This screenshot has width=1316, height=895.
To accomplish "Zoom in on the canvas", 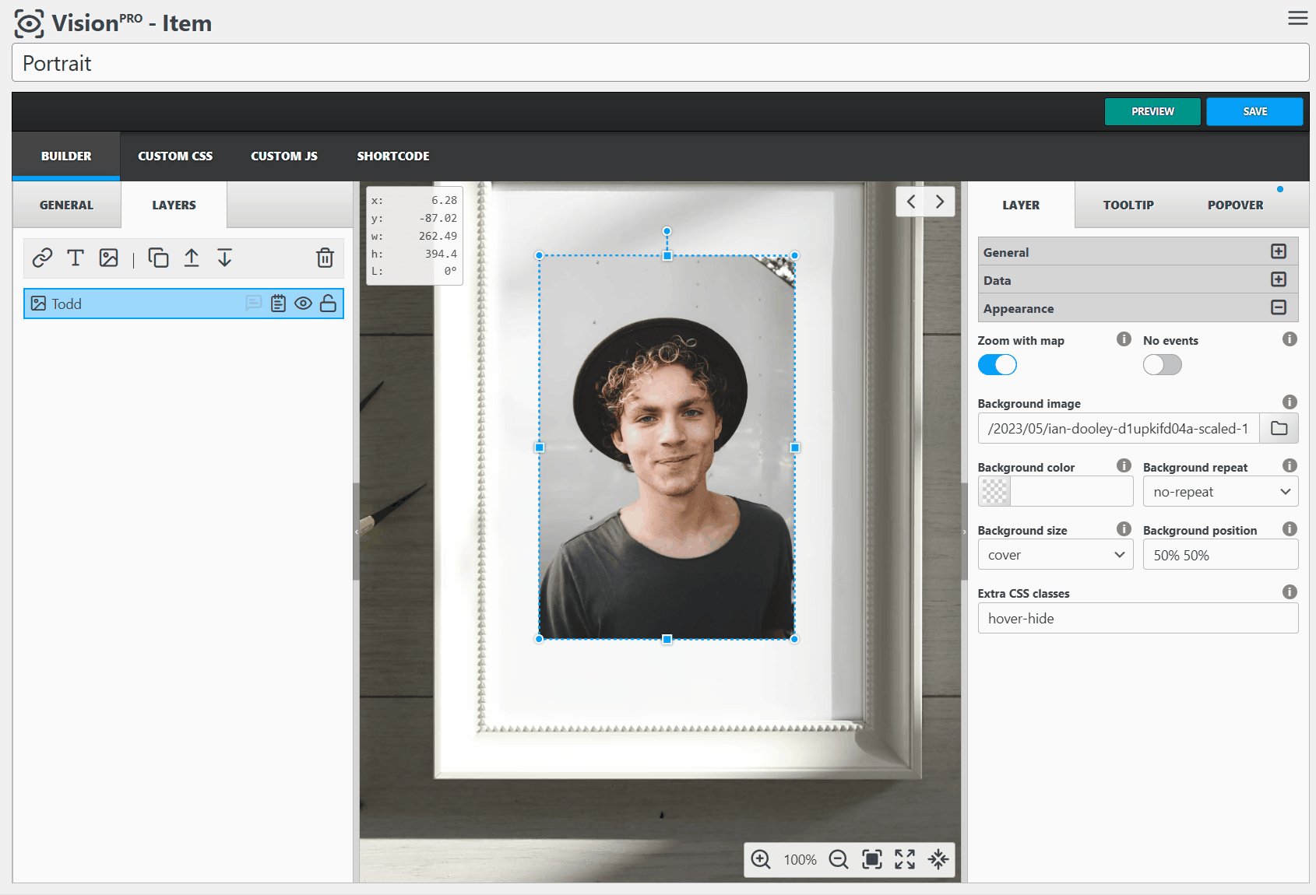I will pyautogui.click(x=761, y=859).
